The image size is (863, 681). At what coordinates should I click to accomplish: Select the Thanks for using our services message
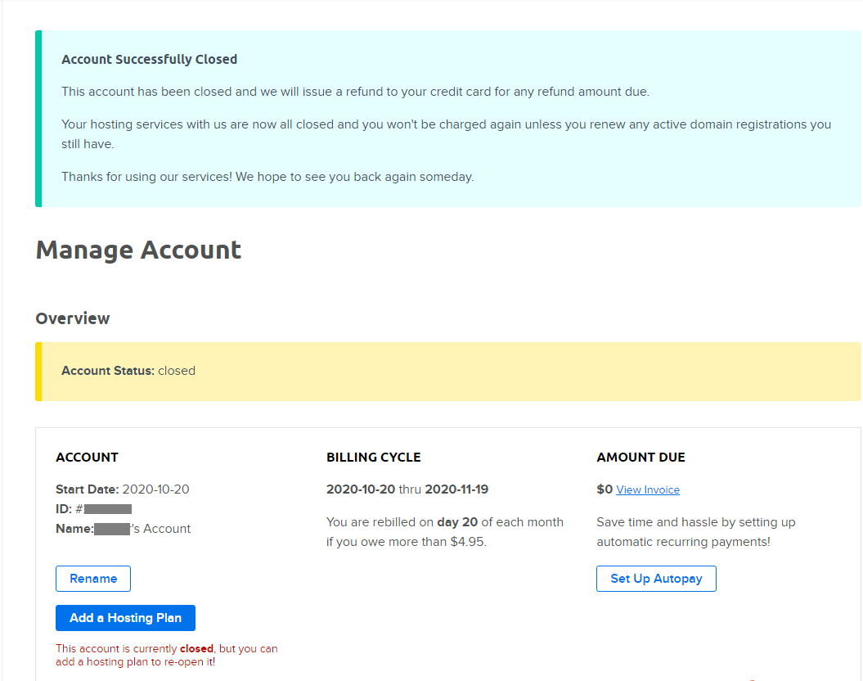coord(267,177)
